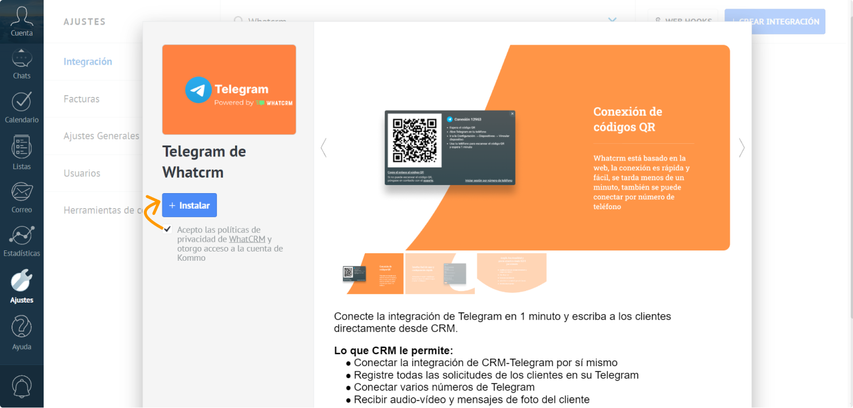Show previous carousel slide arrow
Screen dimensions: 853x408
tap(324, 148)
